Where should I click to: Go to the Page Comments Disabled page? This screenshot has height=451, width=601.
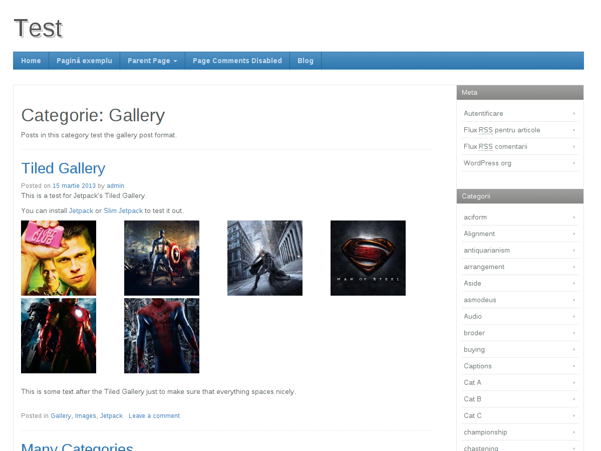click(x=237, y=60)
